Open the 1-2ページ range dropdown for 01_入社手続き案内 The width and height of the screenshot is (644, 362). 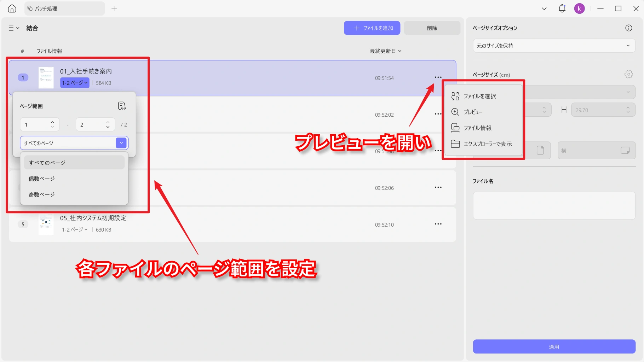[x=75, y=83]
